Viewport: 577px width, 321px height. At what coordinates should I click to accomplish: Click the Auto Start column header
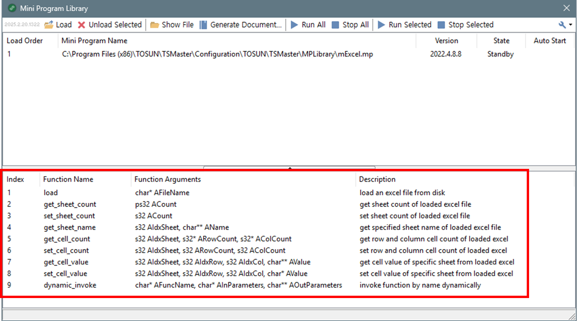tap(550, 41)
